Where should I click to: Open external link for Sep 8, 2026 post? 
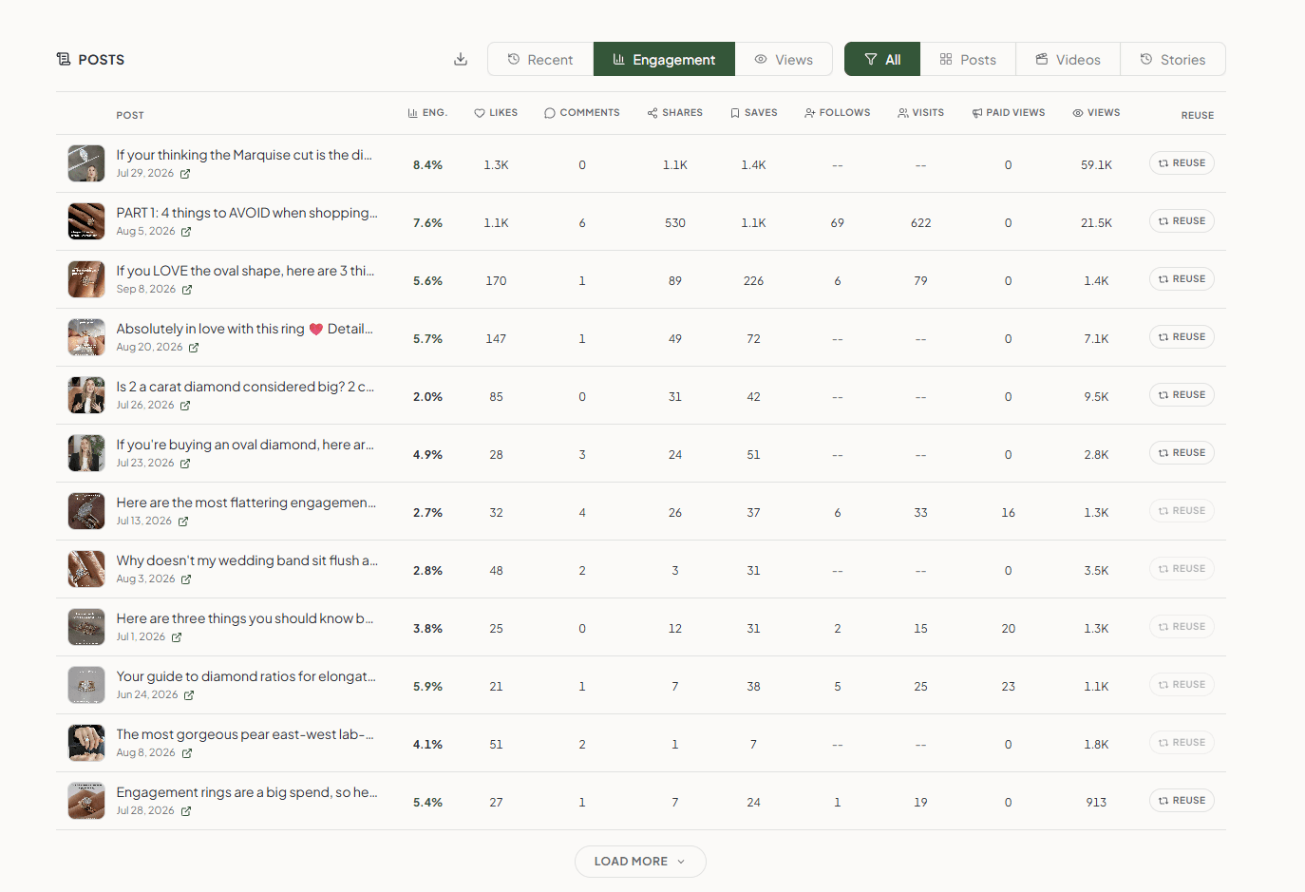pyautogui.click(x=187, y=290)
